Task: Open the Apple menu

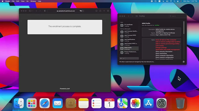Action: [2, 1]
